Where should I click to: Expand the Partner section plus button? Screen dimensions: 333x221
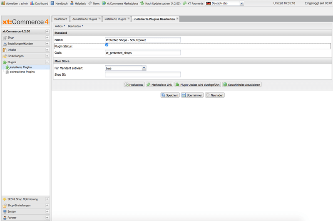[x=47, y=217]
